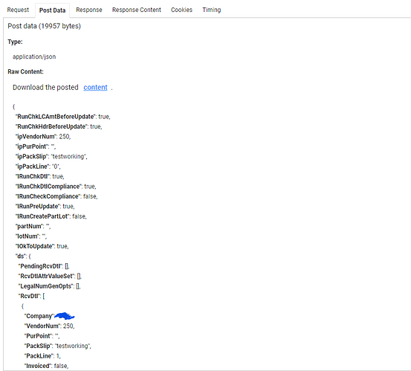Image resolution: width=411 pixels, height=371 pixels.
Task: Click the RcvDtl array key
Action: (x=29, y=296)
